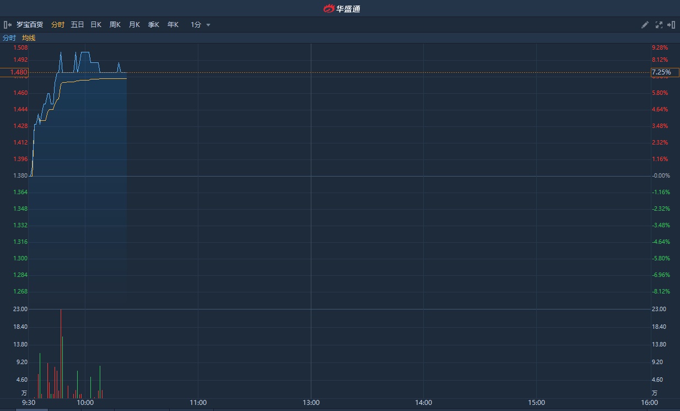The image size is (680, 411).
Task: Expand the 1分 interval dropdown arrow
Action: point(208,25)
